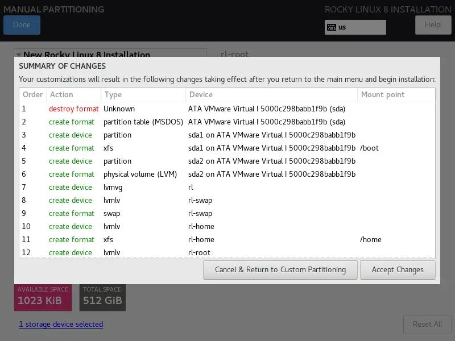Click the keyboard layout icon
Image resolution: width=455 pixels, height=341 pixels.
pos(332,27)
